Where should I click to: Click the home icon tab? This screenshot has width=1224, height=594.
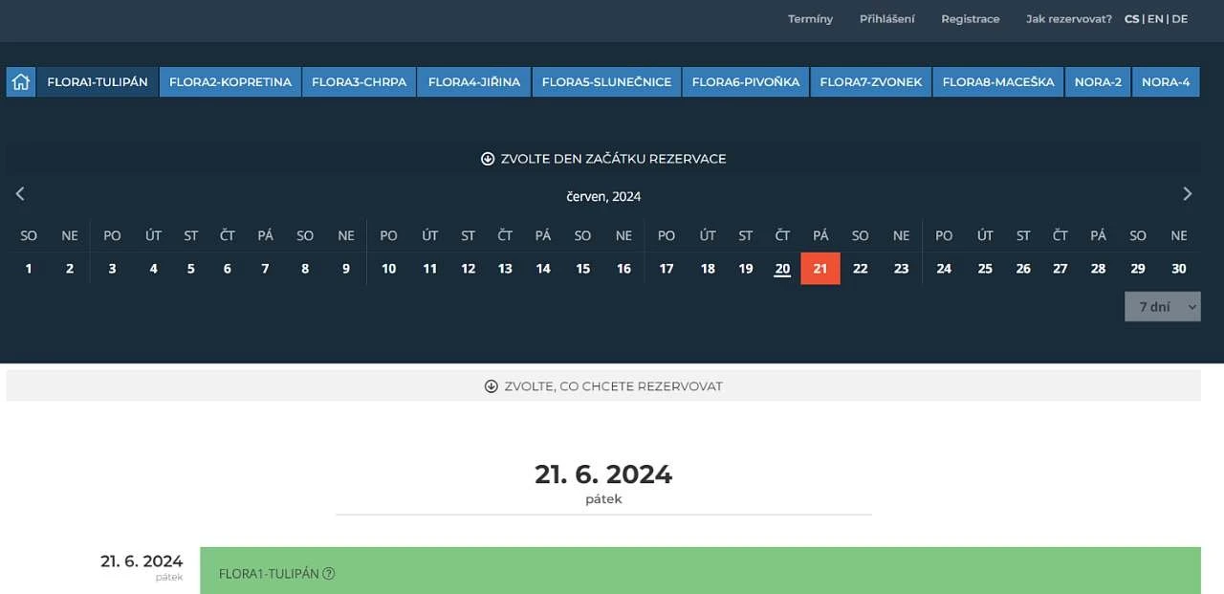click(x=21, y=82)
